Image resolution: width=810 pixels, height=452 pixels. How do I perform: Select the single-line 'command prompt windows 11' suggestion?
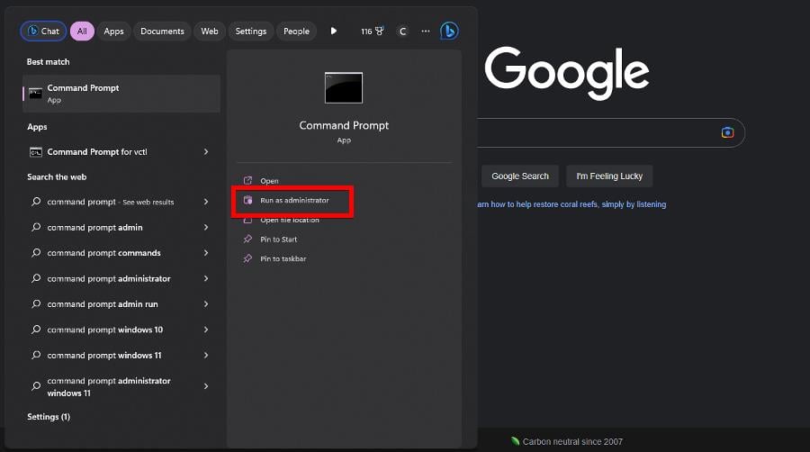121,356
